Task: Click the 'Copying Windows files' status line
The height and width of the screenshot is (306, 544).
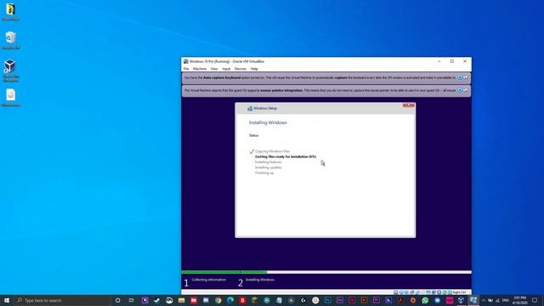Action: 272,151
